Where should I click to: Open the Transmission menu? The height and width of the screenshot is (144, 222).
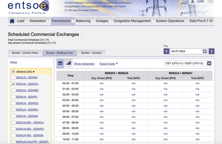tap(61, 21)
